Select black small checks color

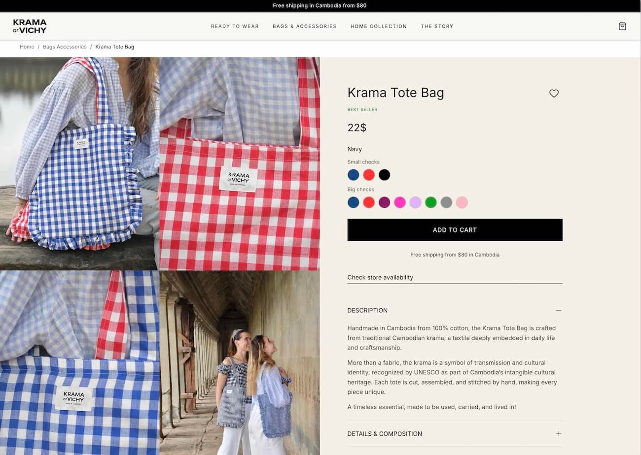pyautogui.click(x=385, y=175)
